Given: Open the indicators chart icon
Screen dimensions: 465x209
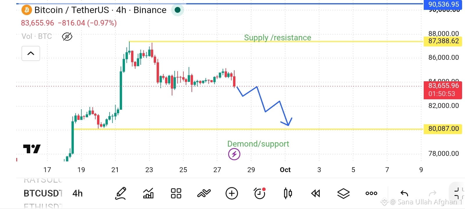Looking at the screenshot, I should (148, 193).
